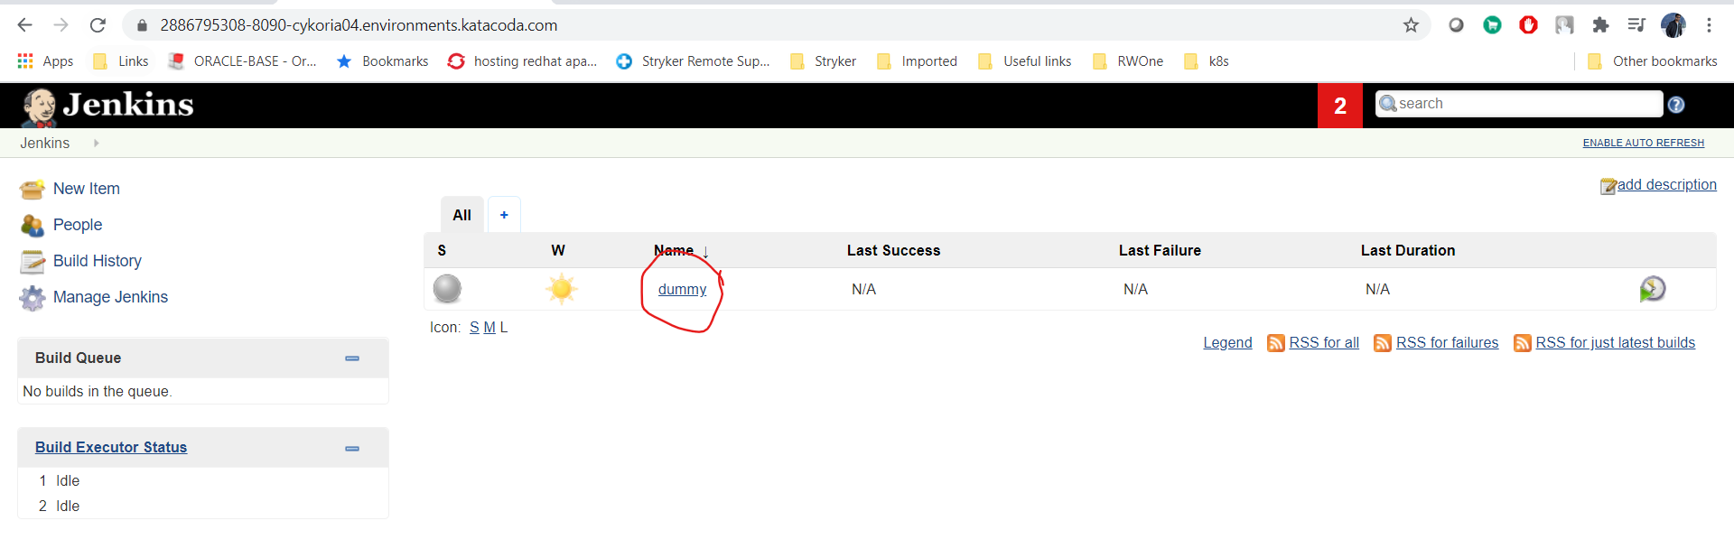The image size is (1734, 558).
Task: Add a new view with plus tab
Action: click(504, 215)
